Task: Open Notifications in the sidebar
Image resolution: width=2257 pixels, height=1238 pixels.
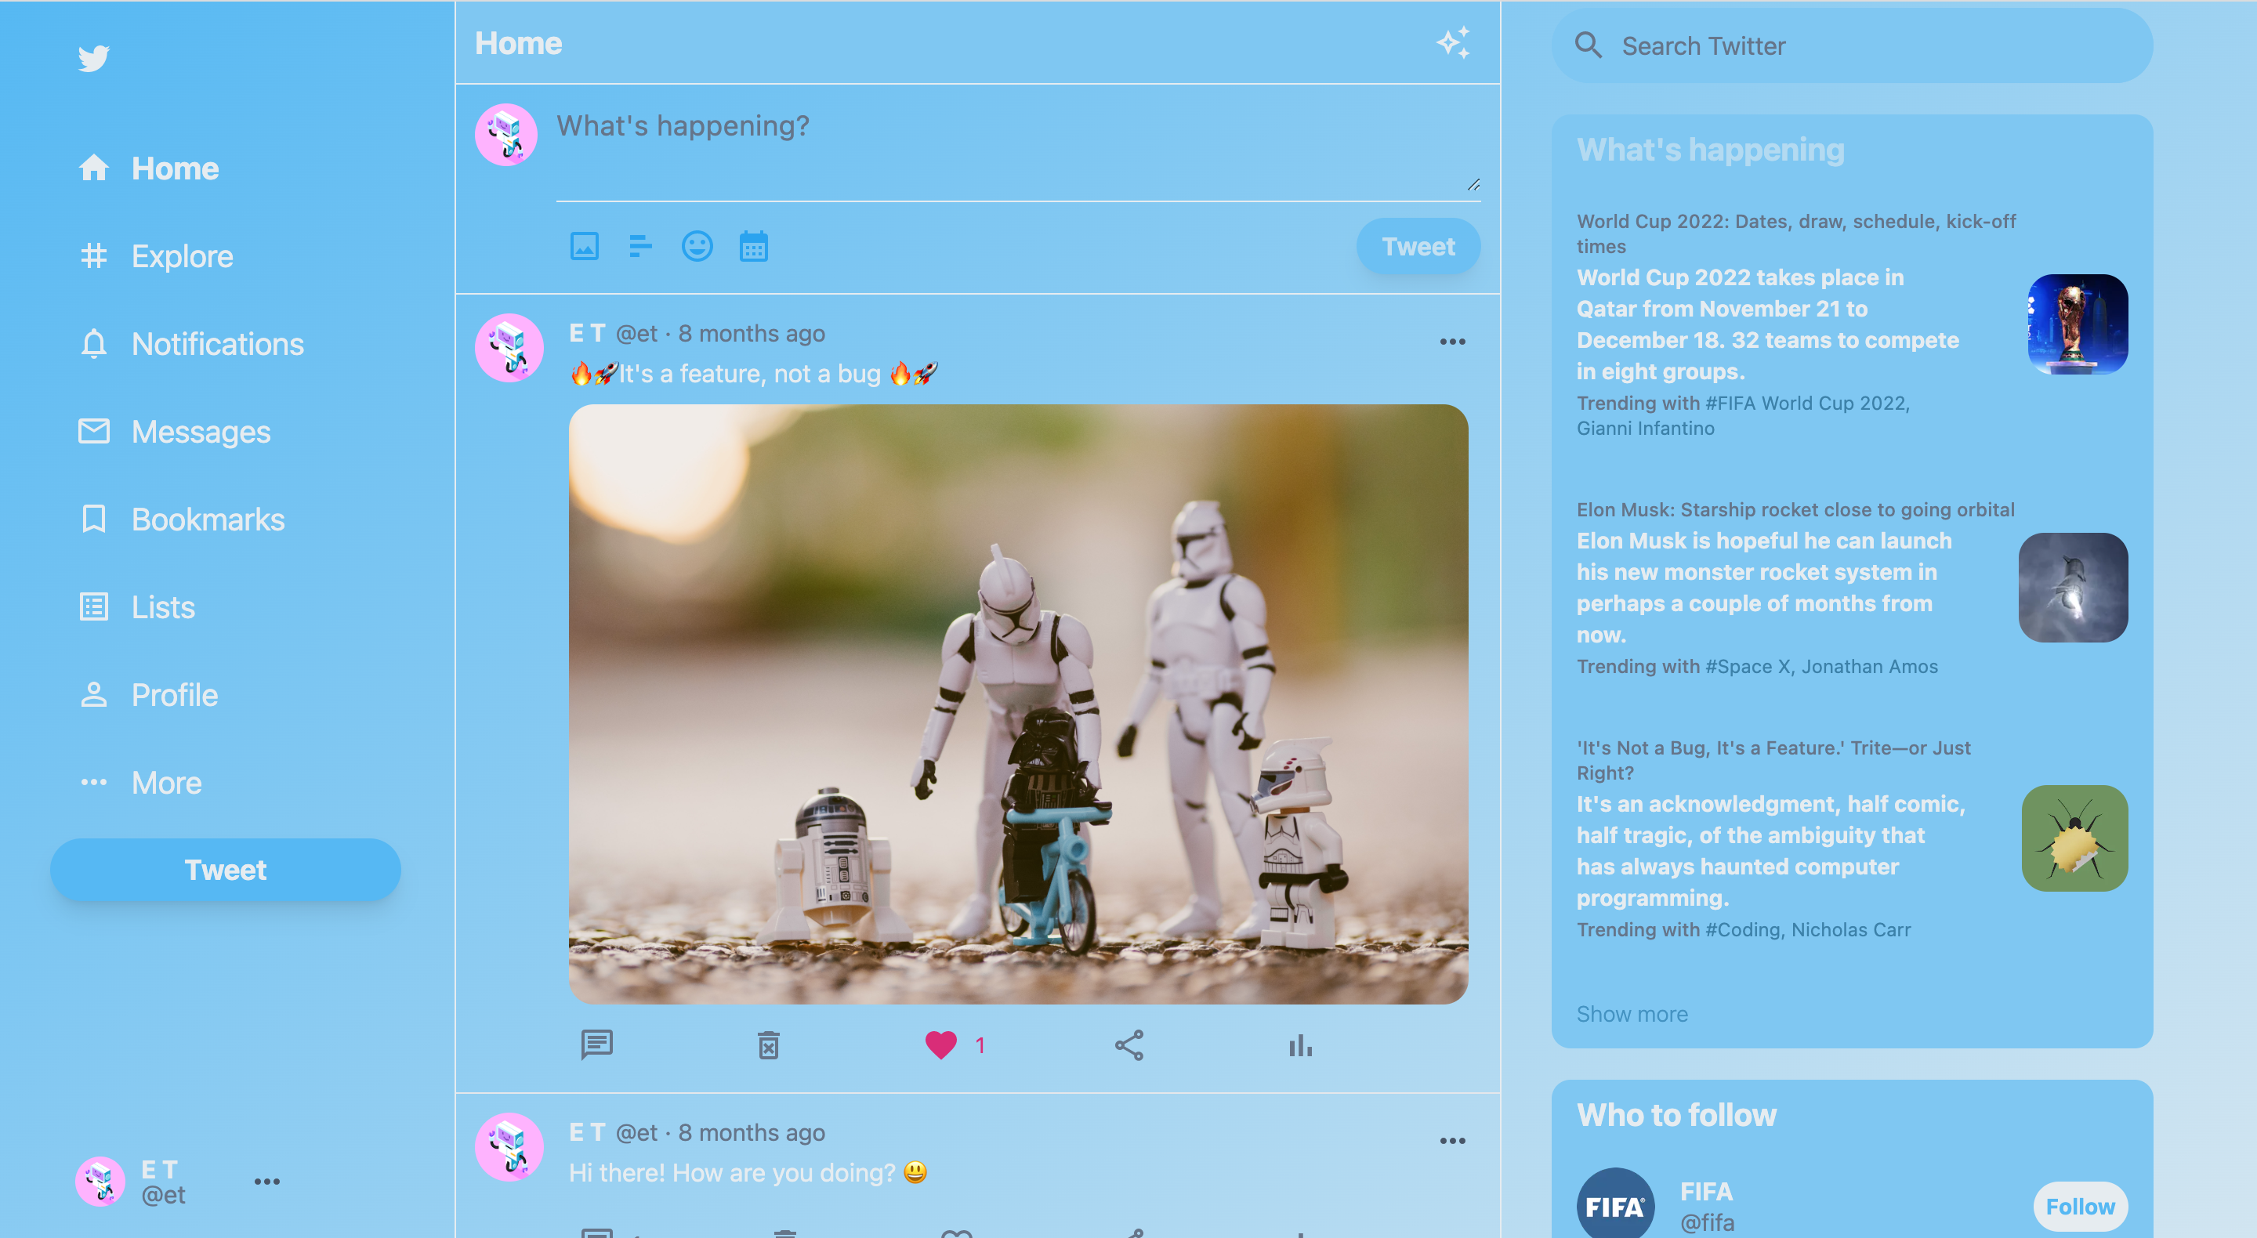Action: pyautogui.click(x=191, y=343)
